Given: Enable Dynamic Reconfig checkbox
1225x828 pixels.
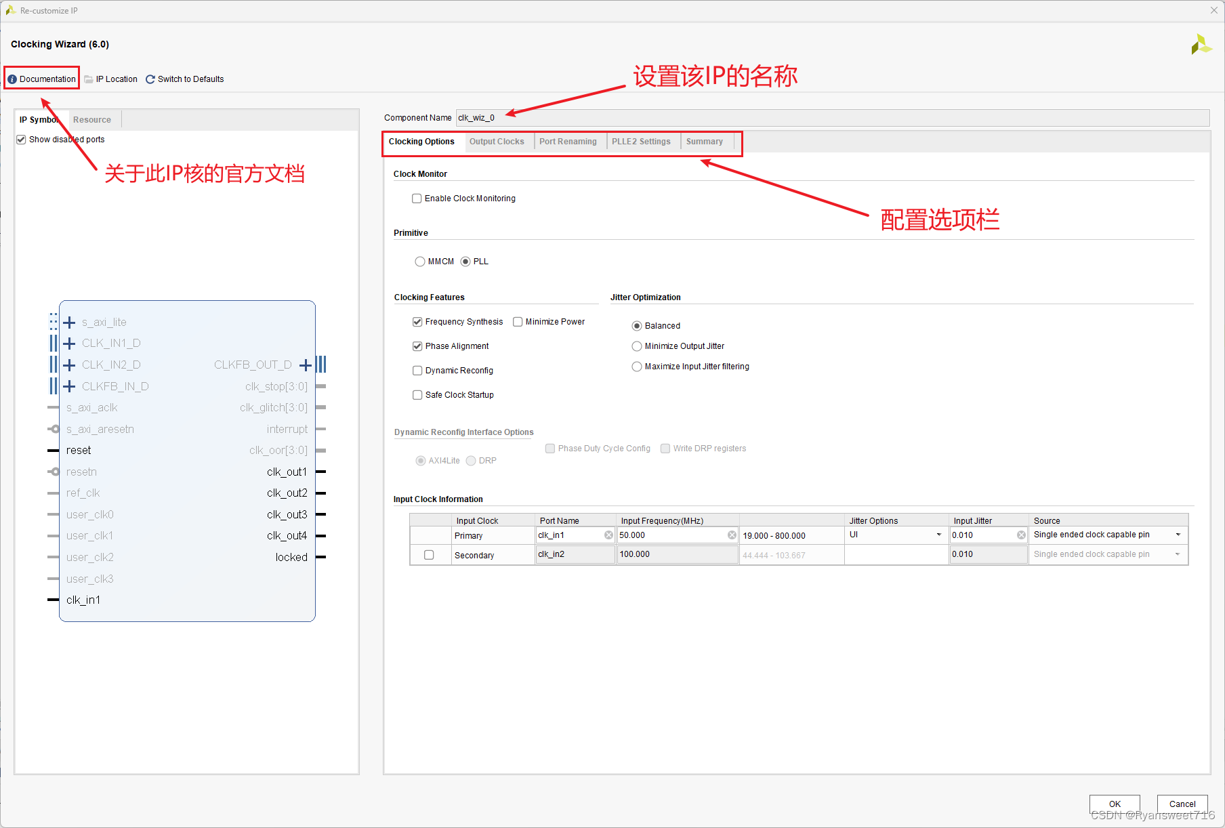Looking at the screenshot, I should point(417,371).
